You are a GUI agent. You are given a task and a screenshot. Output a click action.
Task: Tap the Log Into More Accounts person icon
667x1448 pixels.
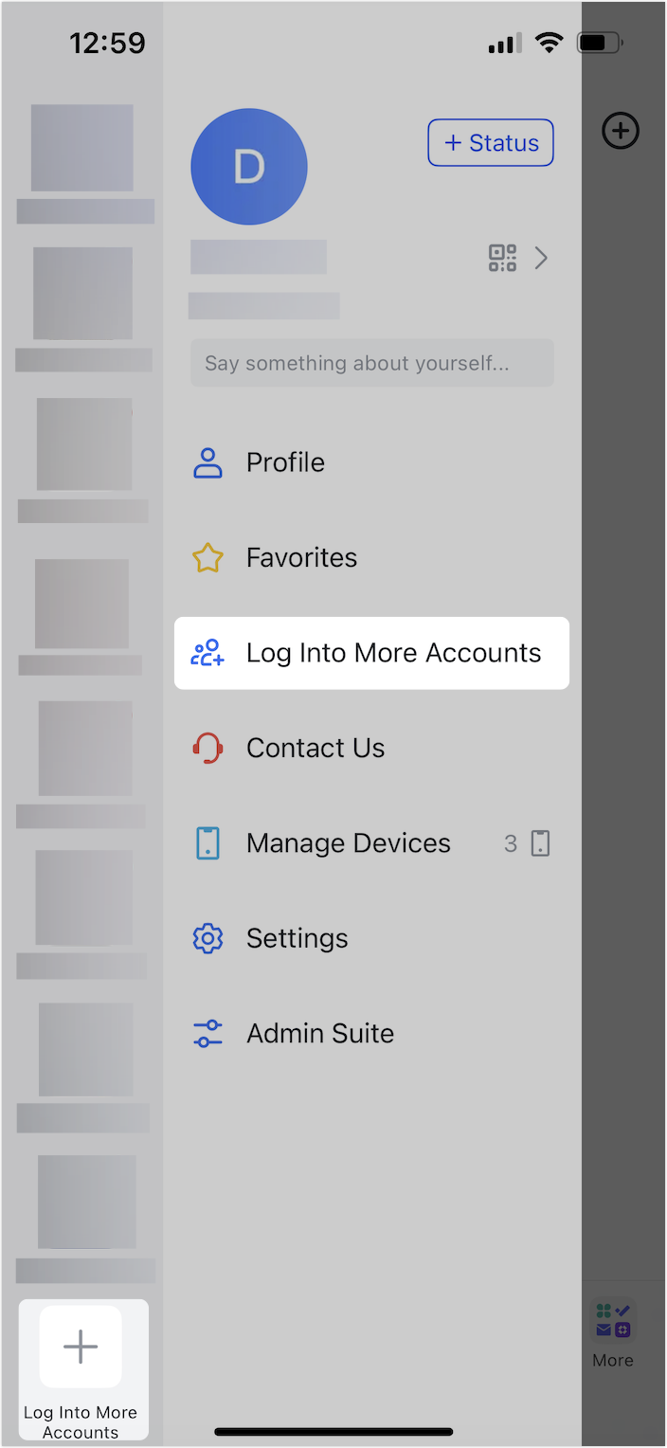(x=207, y=653)
